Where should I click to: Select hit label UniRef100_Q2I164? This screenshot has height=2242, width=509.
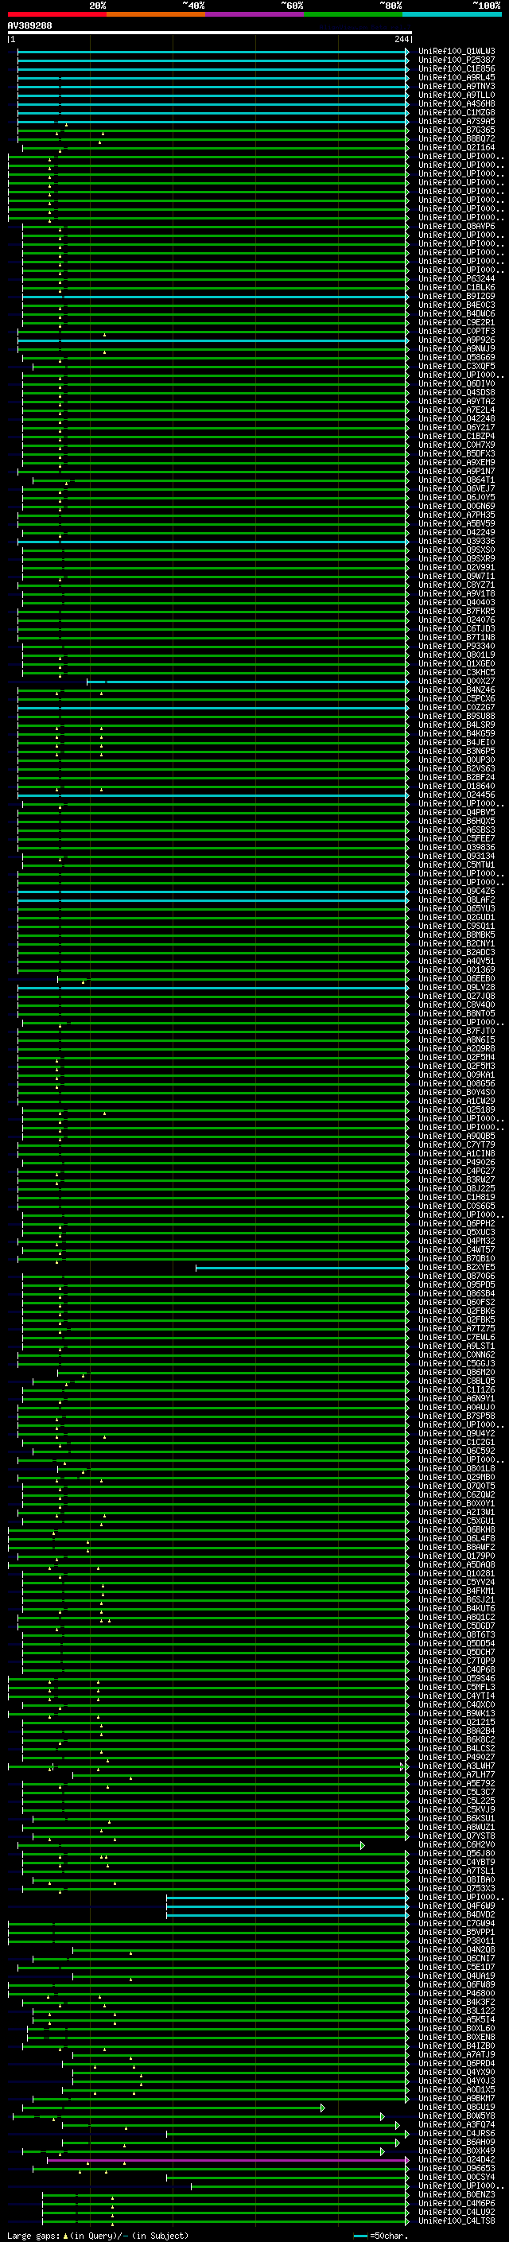[x=457, y=148]
